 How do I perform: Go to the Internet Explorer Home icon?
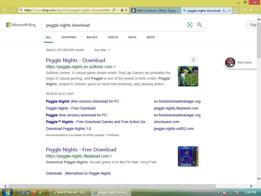(244, 10)
